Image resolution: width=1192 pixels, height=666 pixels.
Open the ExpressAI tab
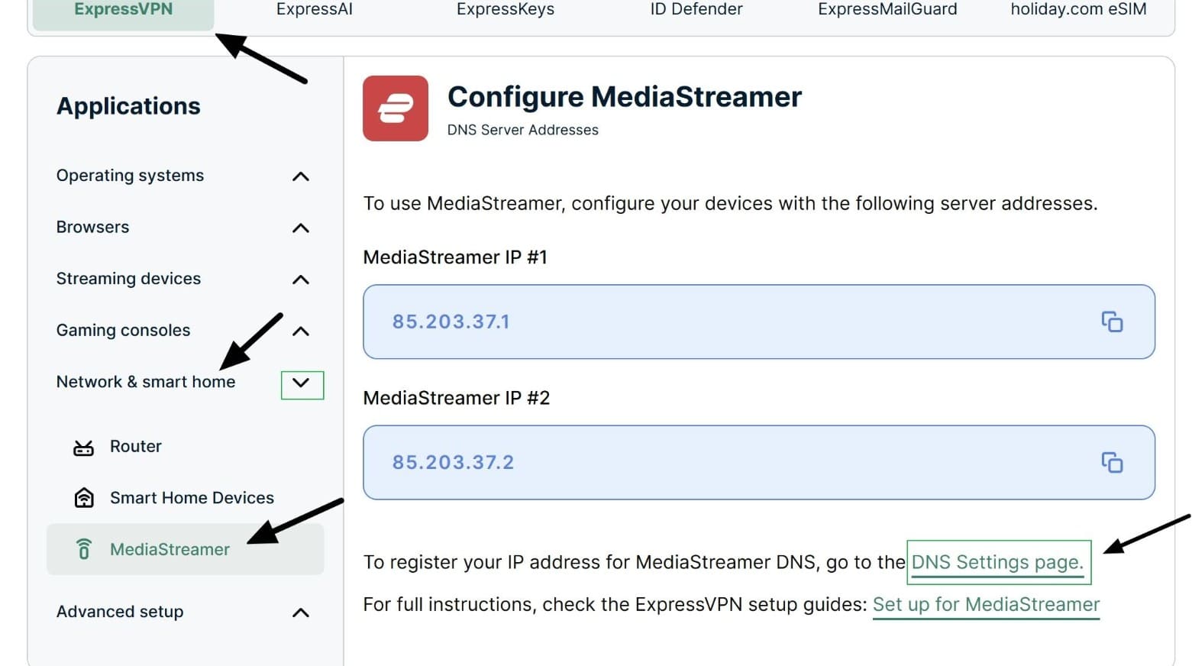coord(315,10)
